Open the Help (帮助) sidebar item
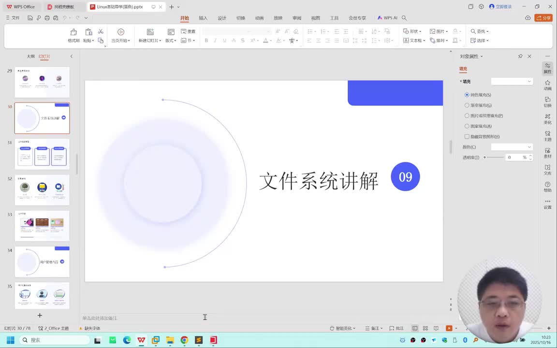557x348 pixels. 547,187
